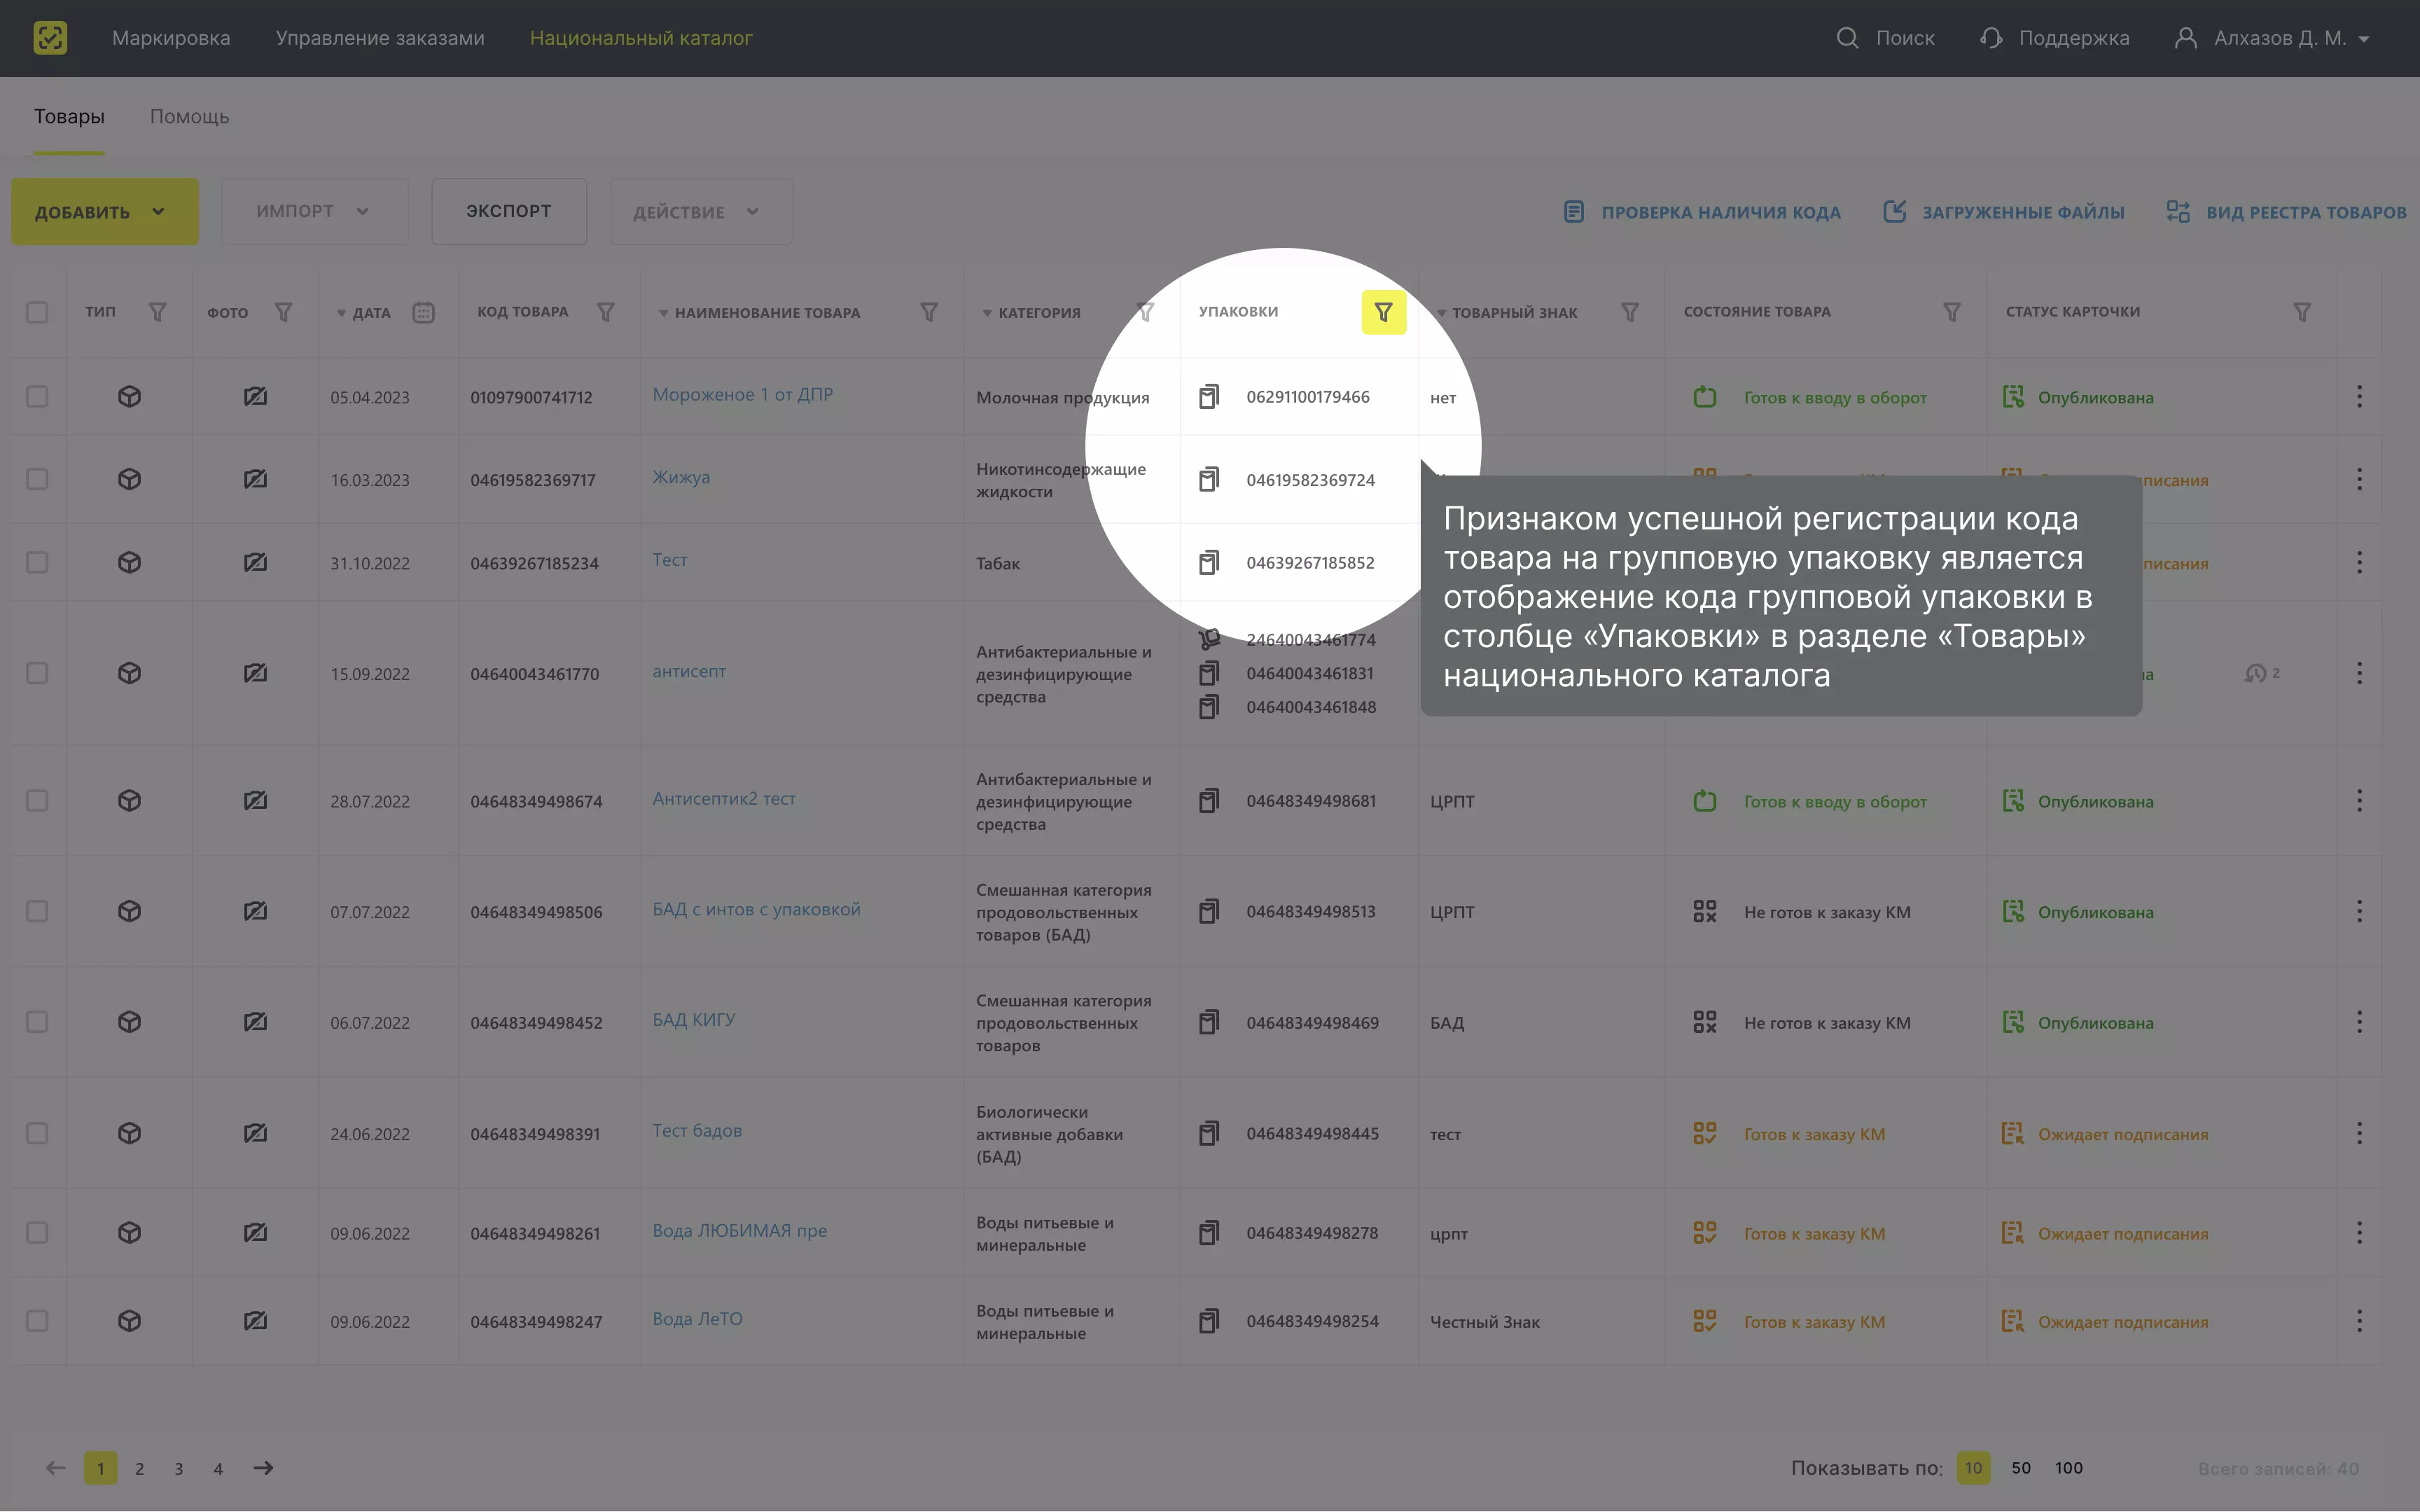Sort by Категория column header
Viewport: 2420px width, 1512px height.
(1031, 313)
